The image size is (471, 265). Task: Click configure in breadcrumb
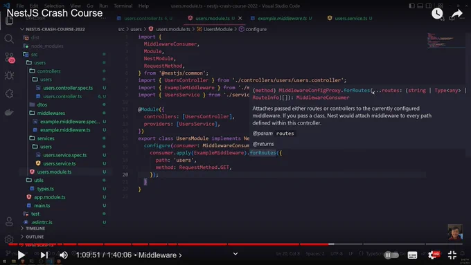(x=256, y=29)
